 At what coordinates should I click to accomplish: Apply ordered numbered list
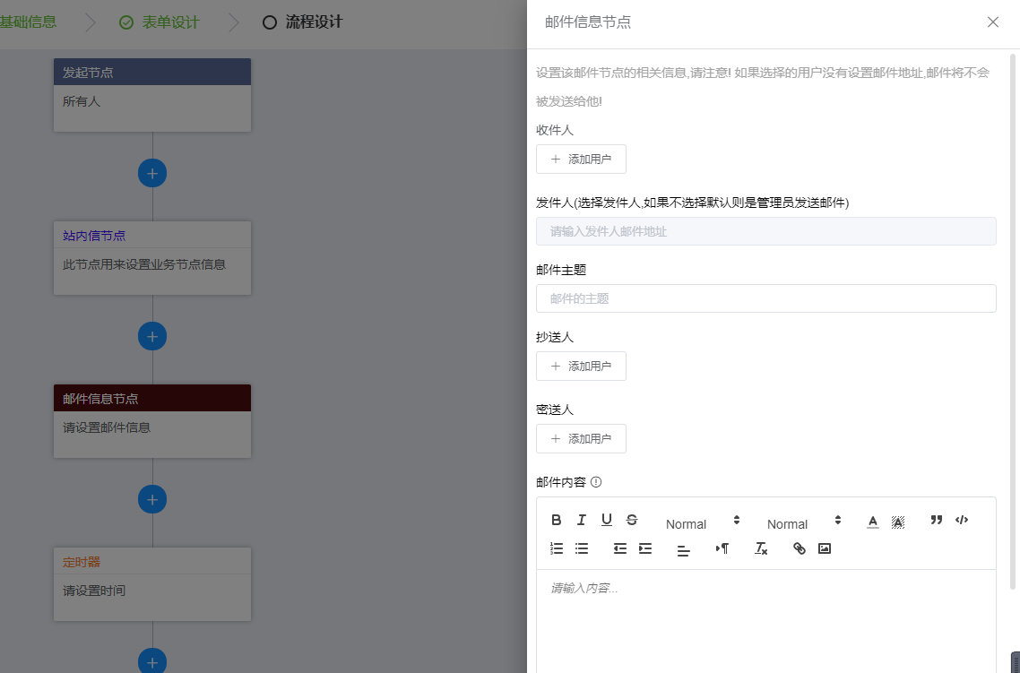coord(557,548)
